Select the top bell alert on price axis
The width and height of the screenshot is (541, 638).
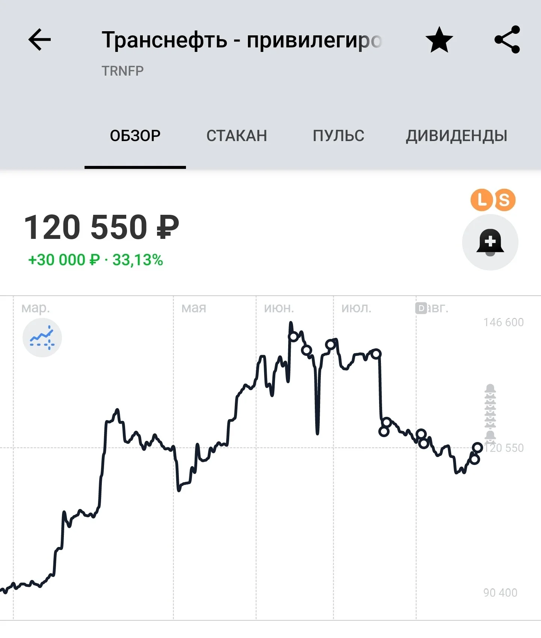490,388
